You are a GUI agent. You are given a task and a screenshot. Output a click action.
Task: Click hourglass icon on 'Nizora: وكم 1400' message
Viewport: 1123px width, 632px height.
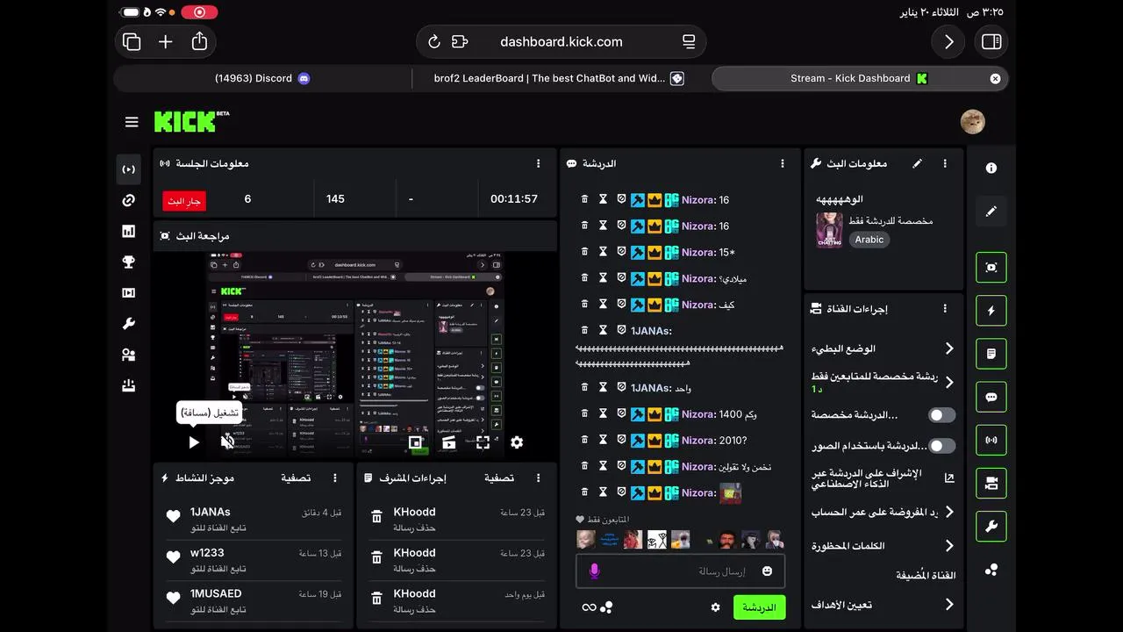pyautogui.click(x=604, y=413)
